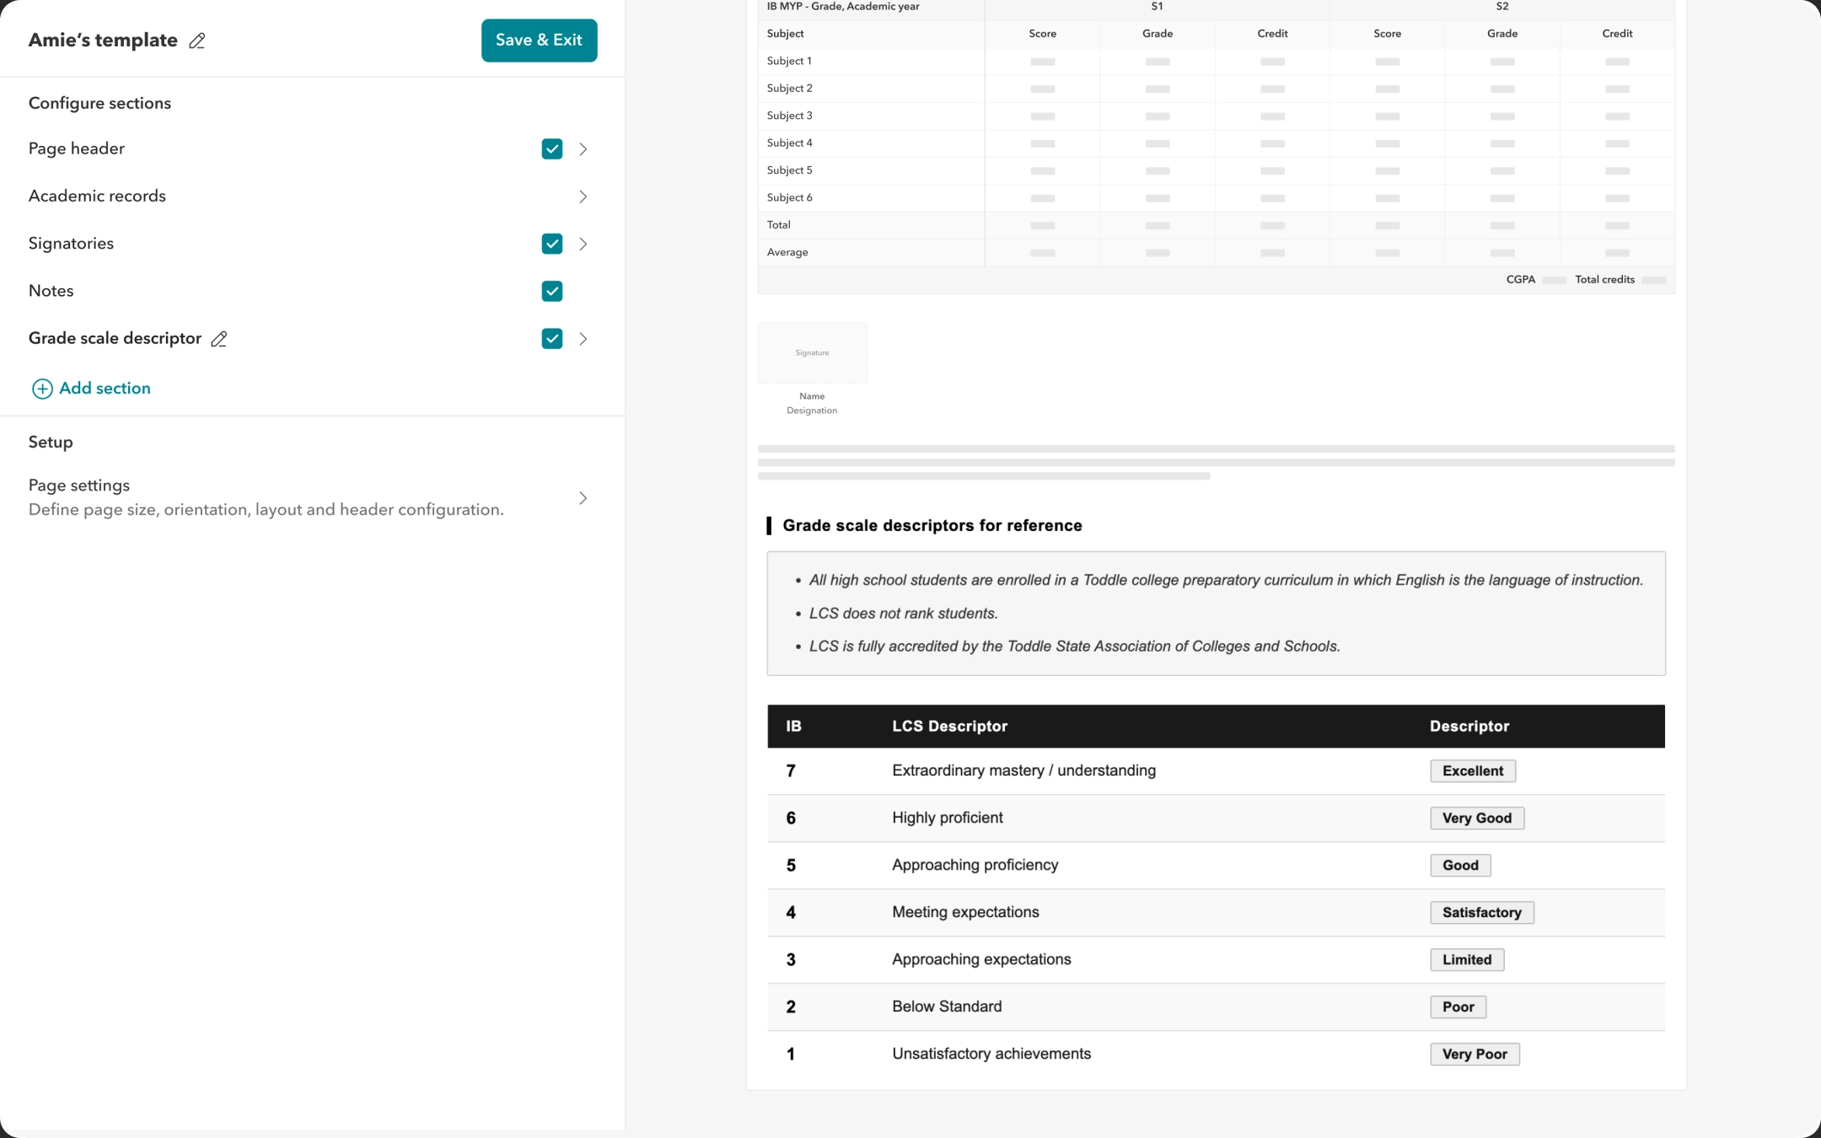Click the 'Good' descriptor badge in row 5
Image resolution: width=1821 pixels, height=1138 pixels.
[x=1460, y=865]
